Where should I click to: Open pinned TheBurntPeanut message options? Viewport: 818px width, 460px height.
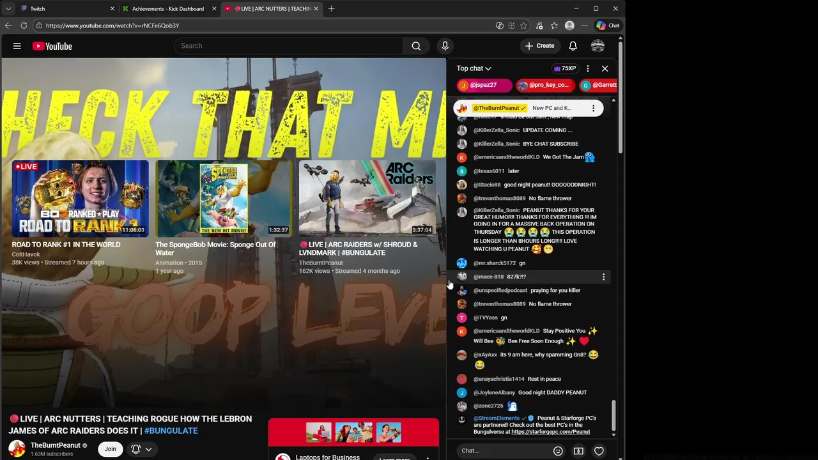[593, 108]
